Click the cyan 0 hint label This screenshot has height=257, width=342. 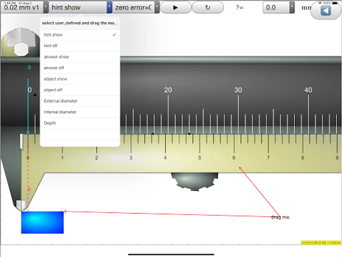click(x=29, y=68)
